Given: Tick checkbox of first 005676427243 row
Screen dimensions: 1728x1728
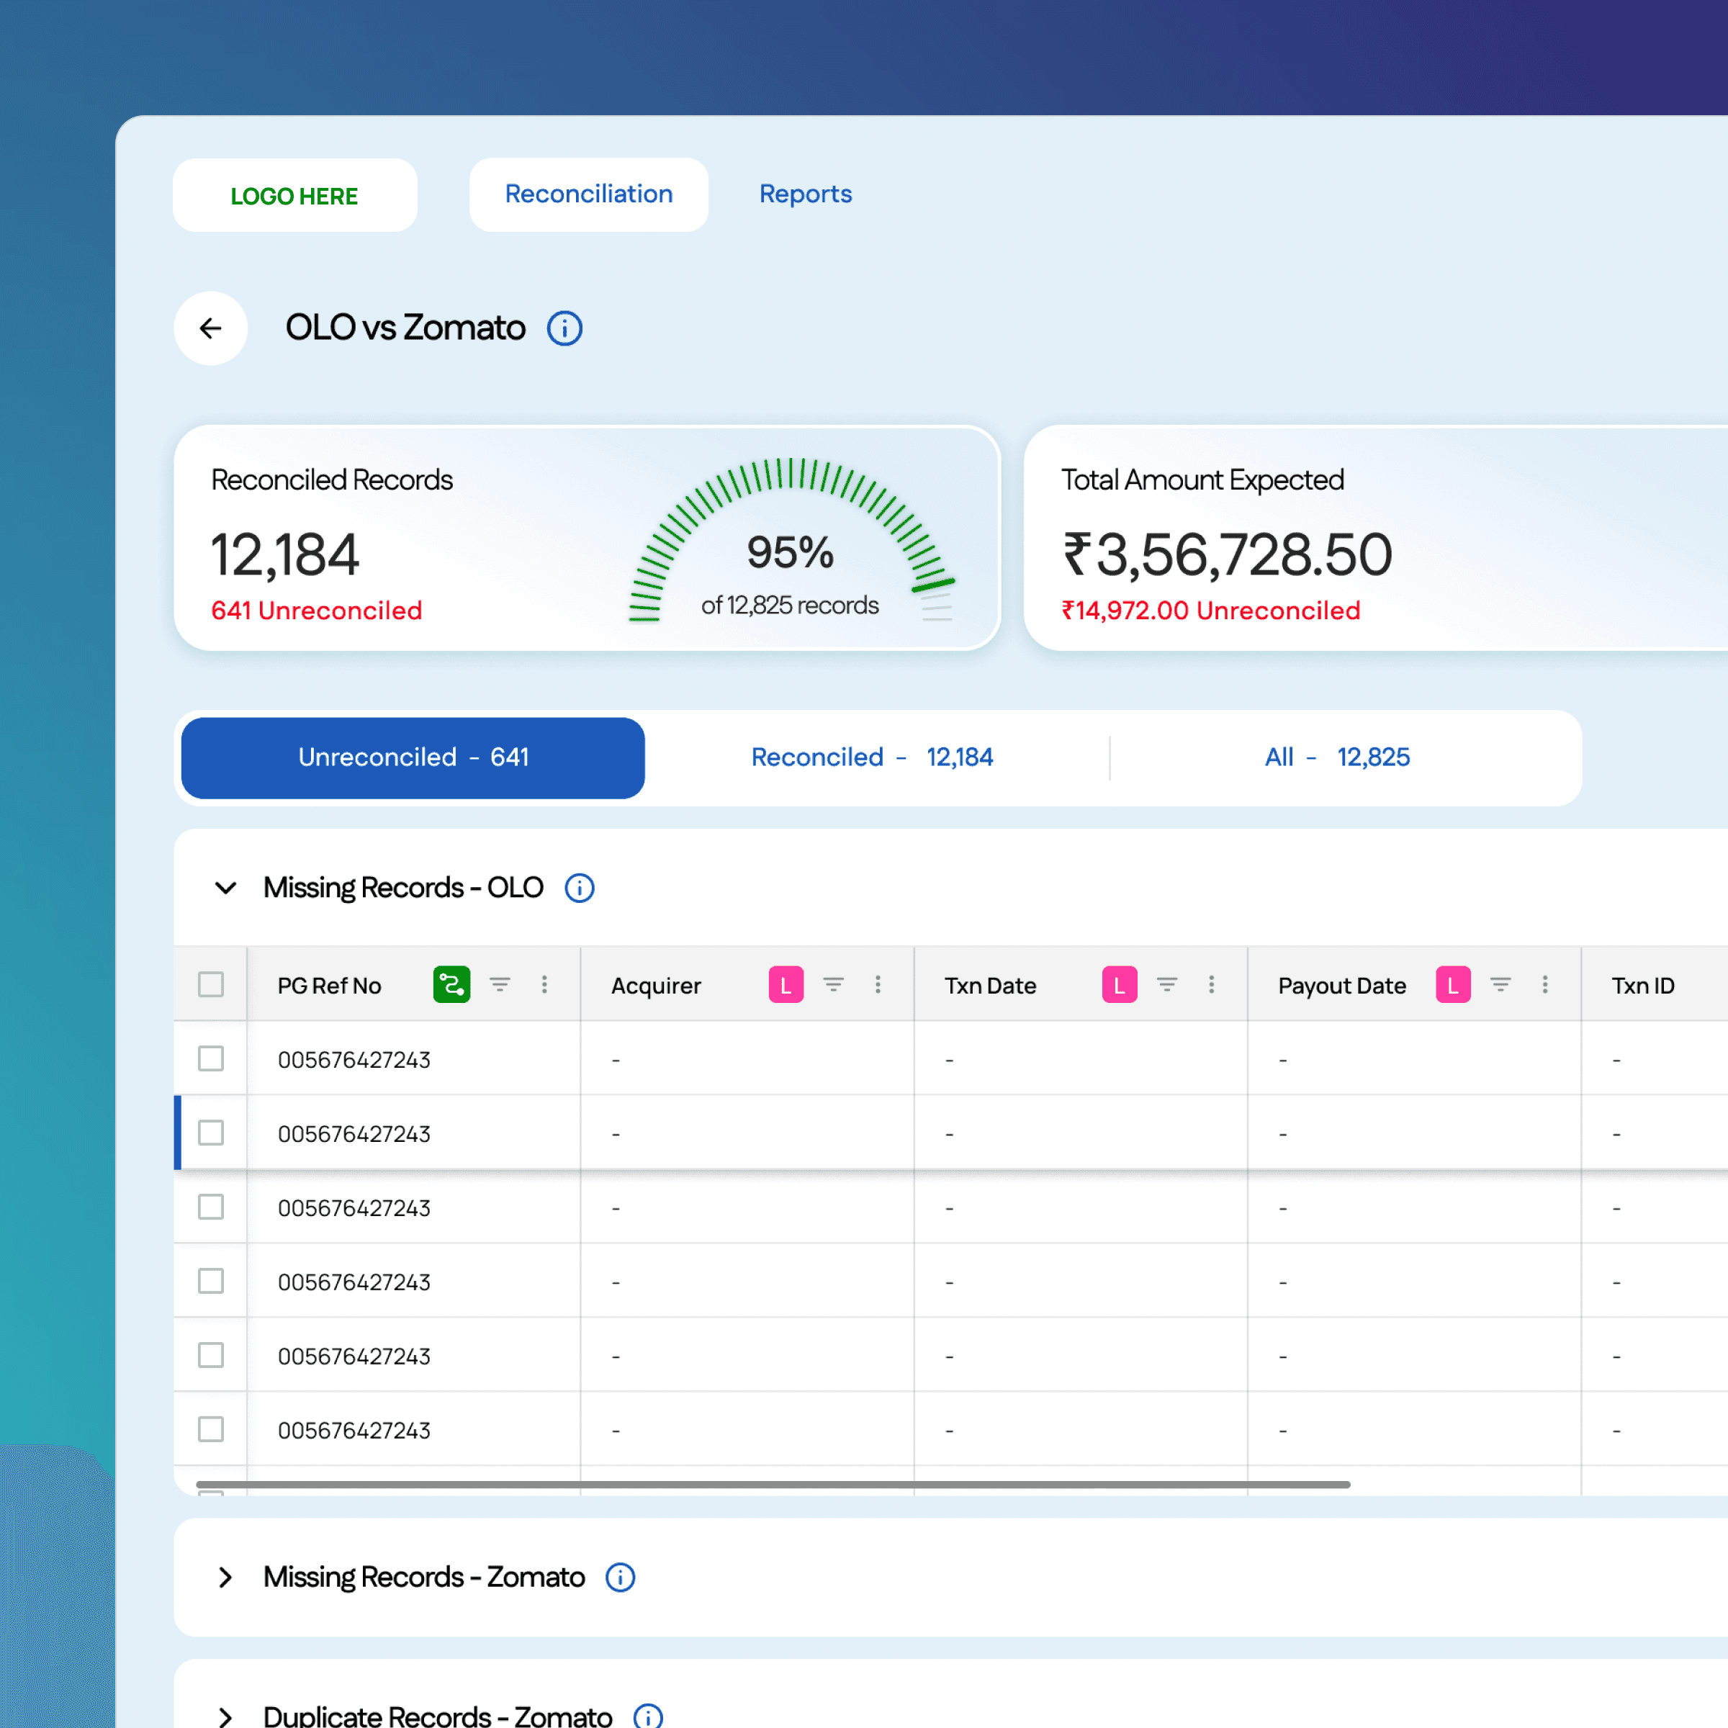Looking at the screenshot, I should click(211, 1059).
